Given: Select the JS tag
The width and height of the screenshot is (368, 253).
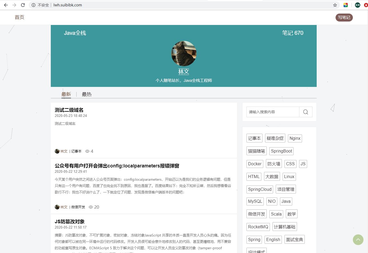Looking at the screenshot, I should pyautogui.click(x=303, y=164).
